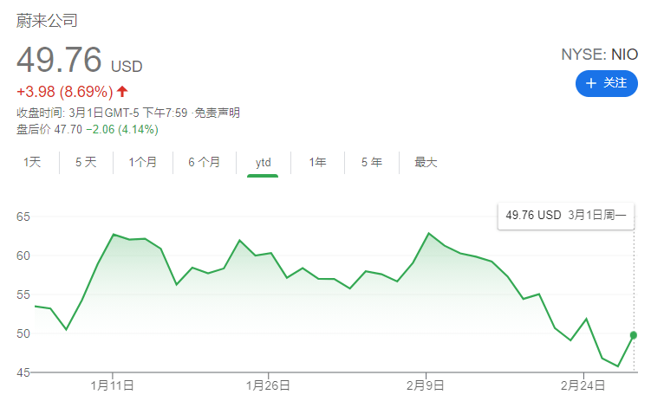Click the red up-arrow price change icon
This screenshot has width=651, height=401.
coord(122,91)
